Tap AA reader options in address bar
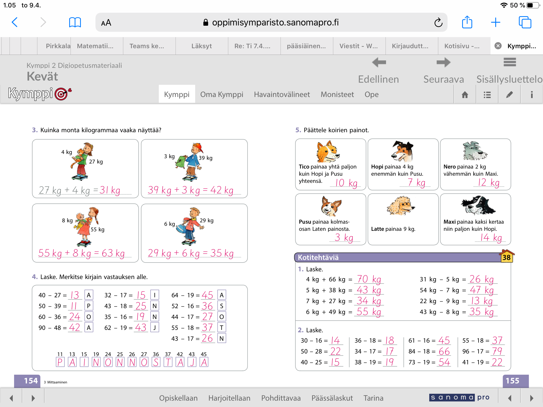Screen dimensions: 543x407 (106, 23)
